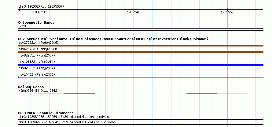This screenshot has width=272, height=127.
Task: Click the Cytogenetic Bands track title
Action: (x=36, y=22)
